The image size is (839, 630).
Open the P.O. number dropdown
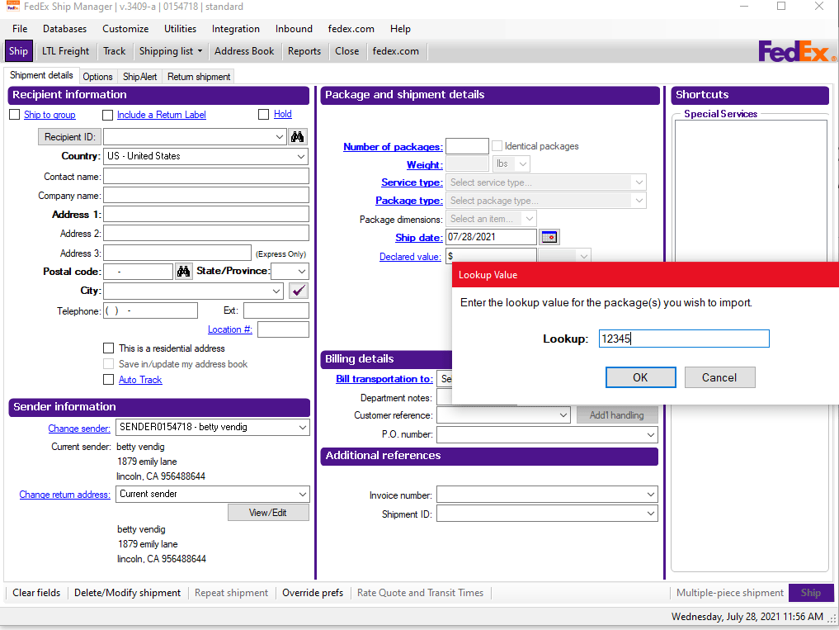[x=651, y=434]
